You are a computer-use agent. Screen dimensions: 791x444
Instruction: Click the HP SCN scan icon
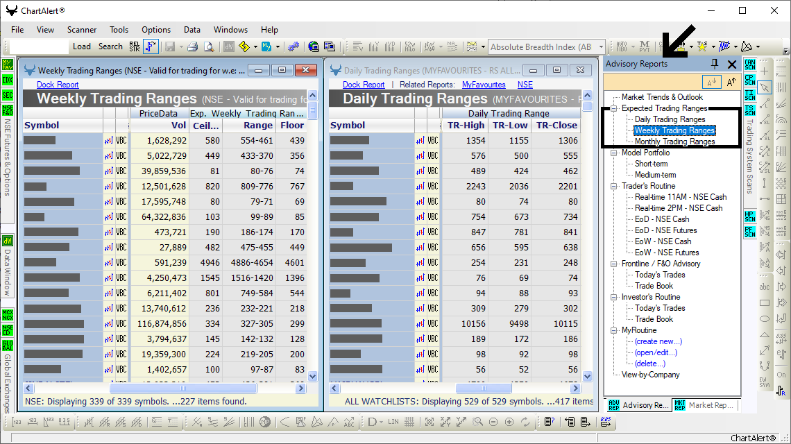pyautogui.click(x=750, y=216)
